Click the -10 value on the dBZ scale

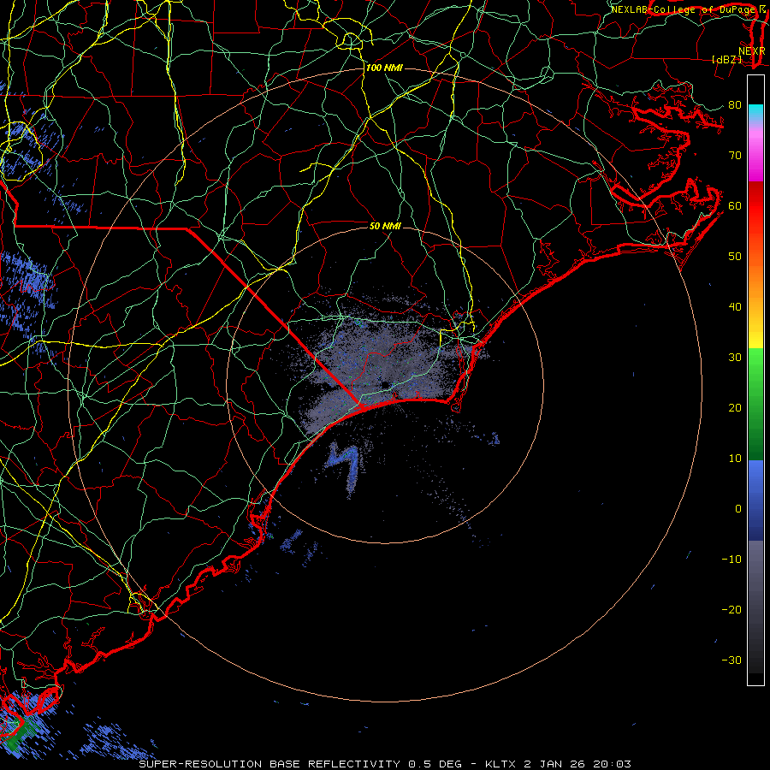731,559
